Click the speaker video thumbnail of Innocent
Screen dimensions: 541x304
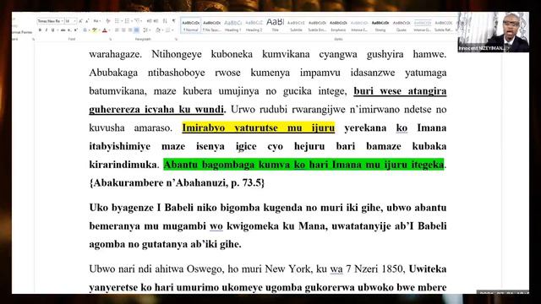click(x=494, y=32)
